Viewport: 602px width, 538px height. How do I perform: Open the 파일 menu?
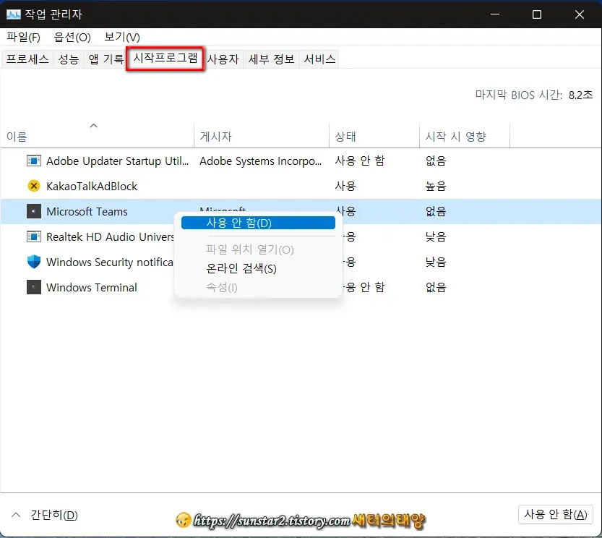[x=23, y=37]
